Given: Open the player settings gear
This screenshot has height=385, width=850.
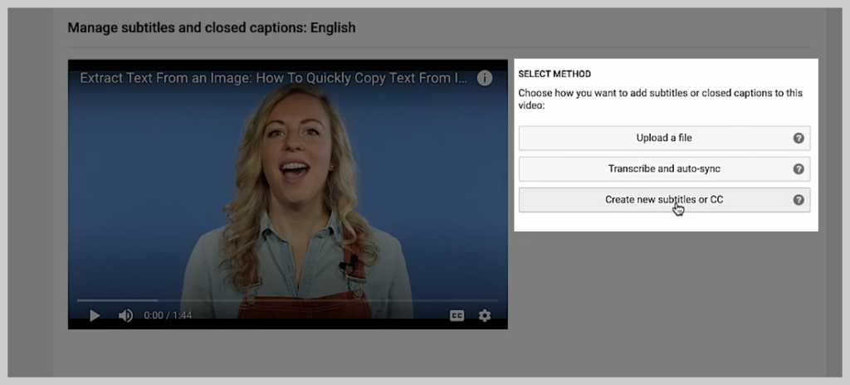Looking at the screenshot, I should coord(485,315).
